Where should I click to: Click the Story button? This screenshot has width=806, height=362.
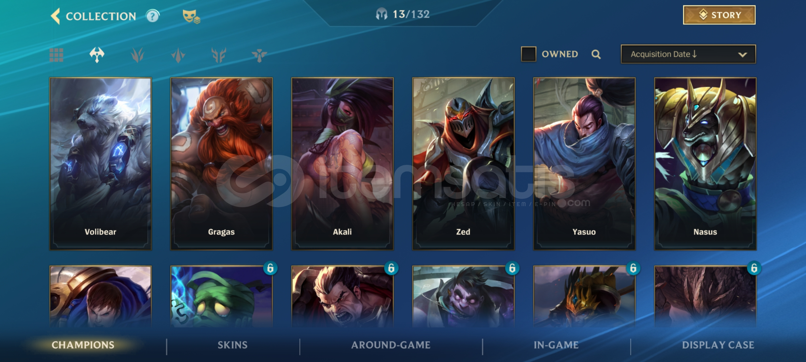[x=719, y=15]
